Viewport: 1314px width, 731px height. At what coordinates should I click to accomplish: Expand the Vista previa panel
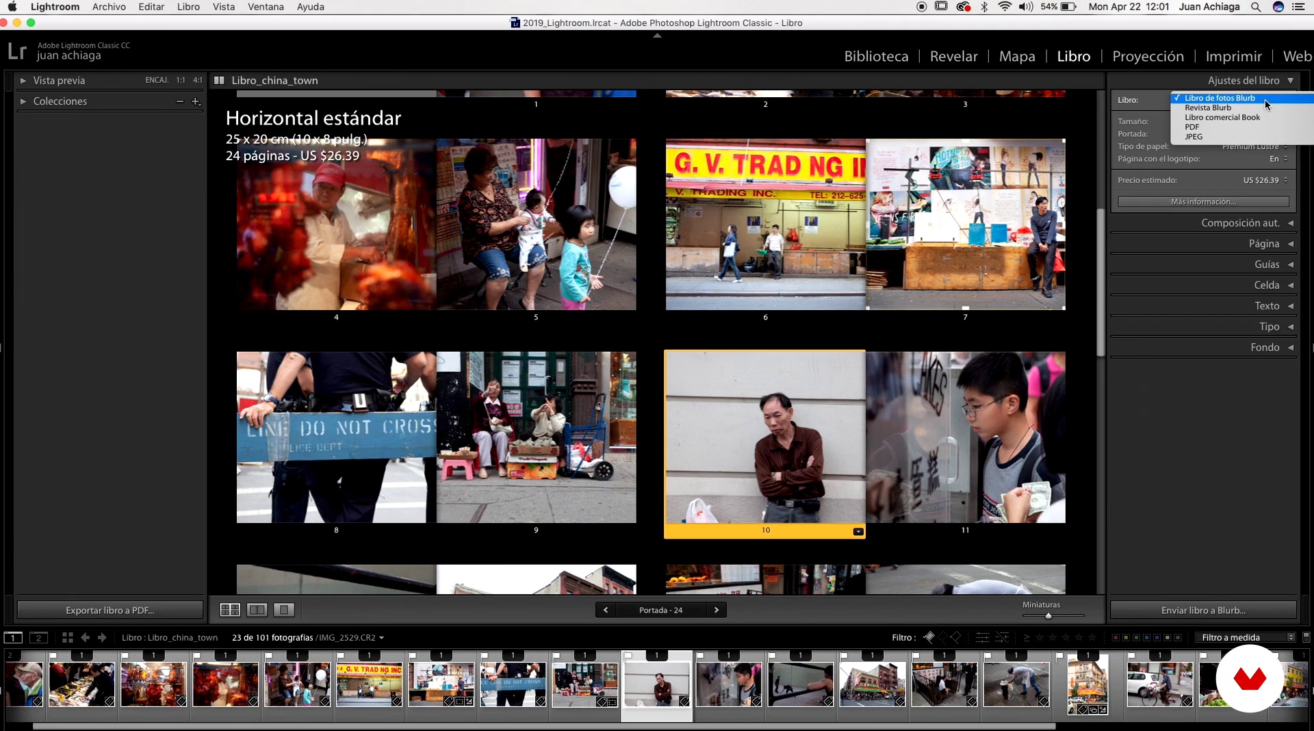pyautogui.click(x=23, y=80)
